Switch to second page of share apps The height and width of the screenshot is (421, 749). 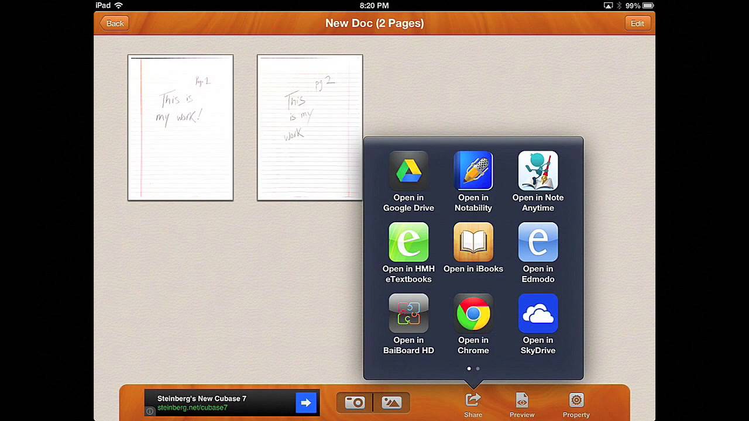coord(477,368)
